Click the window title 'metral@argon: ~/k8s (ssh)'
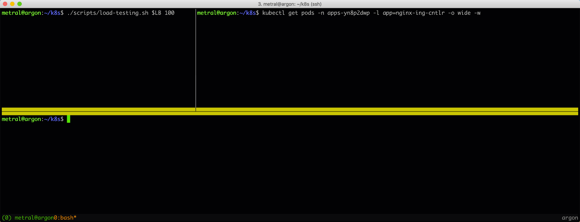 (x=289, y=4)
